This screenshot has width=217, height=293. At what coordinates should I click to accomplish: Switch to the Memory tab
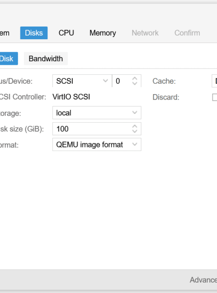[103, 33]
